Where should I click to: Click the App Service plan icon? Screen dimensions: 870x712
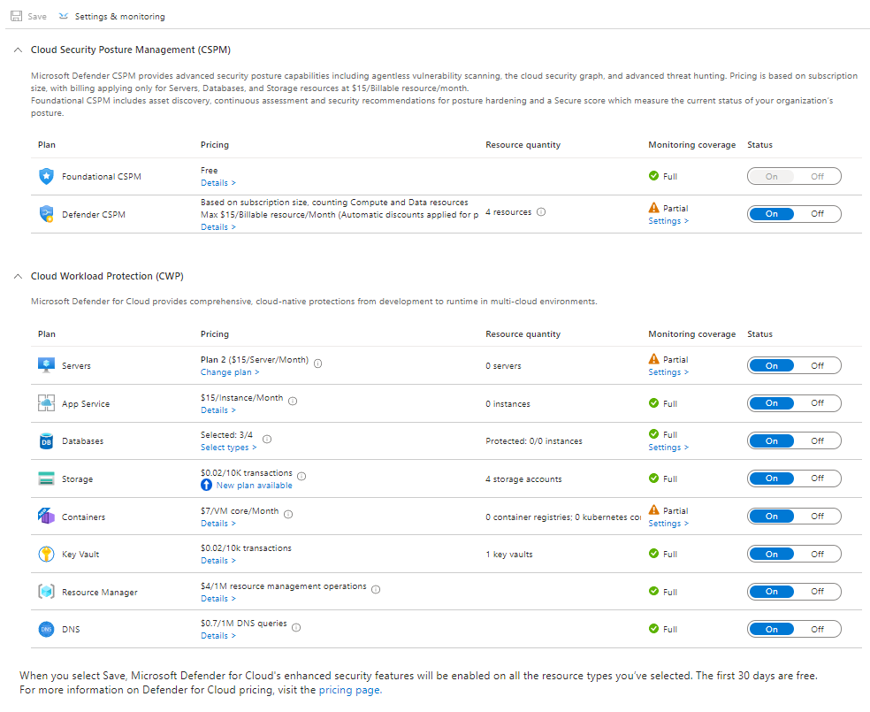46,404
